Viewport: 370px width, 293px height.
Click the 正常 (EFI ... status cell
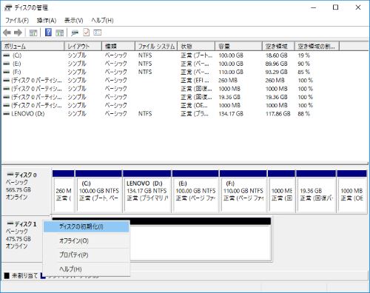195,81
